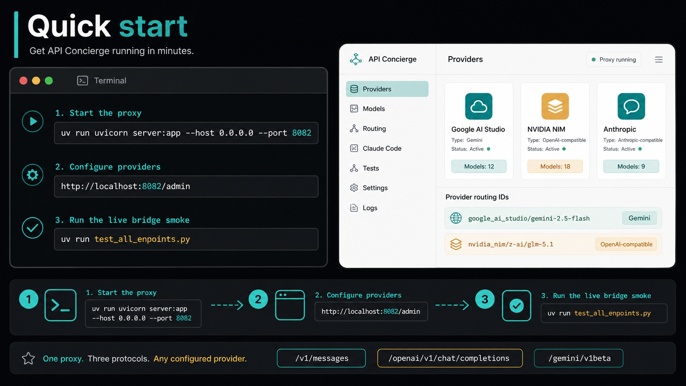Click the stack icon on glm-5.1 row
The width and height of the screenshot is (686, 386).
[x=456, y=244]
